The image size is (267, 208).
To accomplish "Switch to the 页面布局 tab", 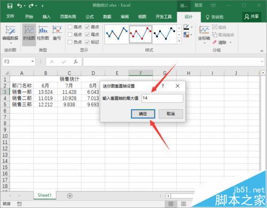I will pyautogui.click(x=68, y=17).
